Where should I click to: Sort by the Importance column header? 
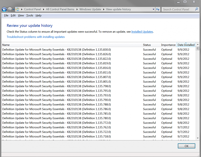click(x=169, y=45)
